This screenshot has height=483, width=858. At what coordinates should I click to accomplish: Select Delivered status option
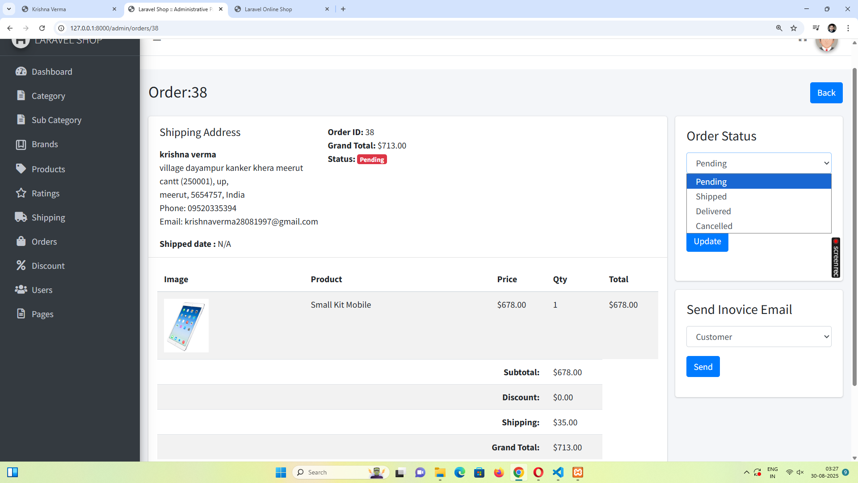click(x=759, y=211)
